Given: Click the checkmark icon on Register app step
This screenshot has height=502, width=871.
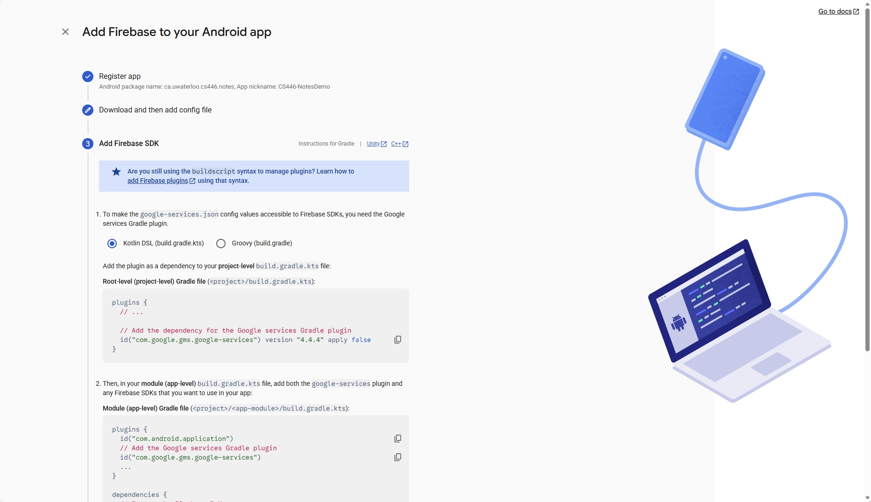Looking at the screenshot, I should coord(88,77).
